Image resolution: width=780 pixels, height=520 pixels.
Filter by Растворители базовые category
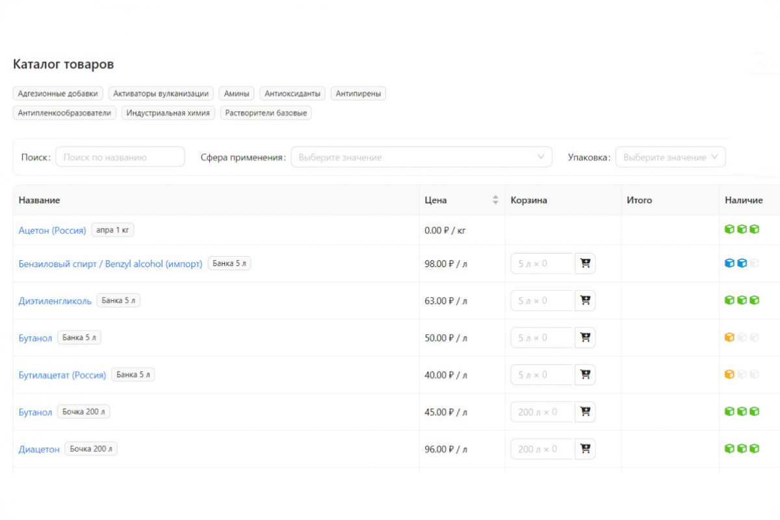coord(266,113)
